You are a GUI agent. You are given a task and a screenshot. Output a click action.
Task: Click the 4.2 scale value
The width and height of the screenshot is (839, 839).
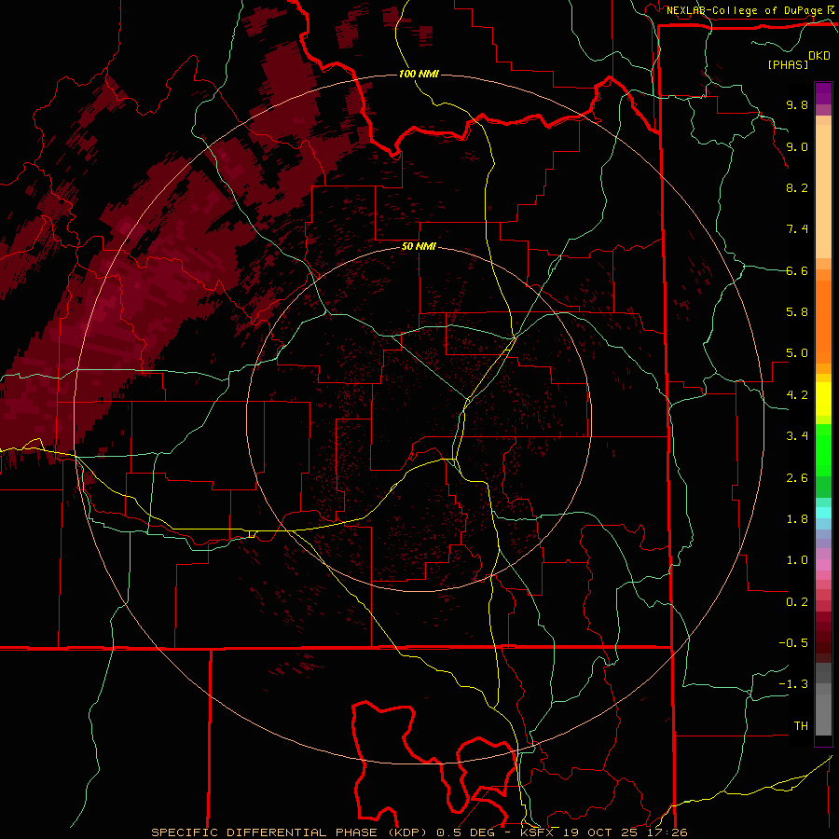coord(797,395)
